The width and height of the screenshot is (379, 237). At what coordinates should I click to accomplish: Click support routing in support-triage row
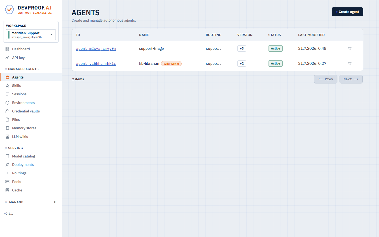coord(213,48)
